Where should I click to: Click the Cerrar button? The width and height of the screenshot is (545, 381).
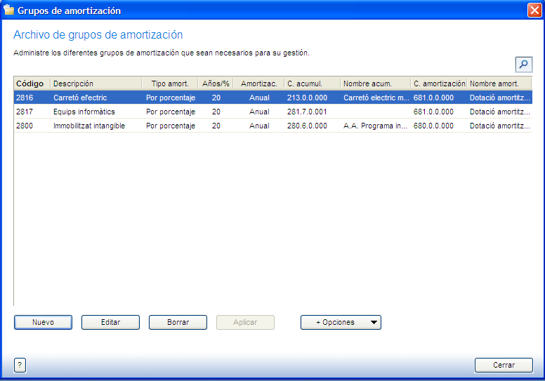point(504,365)
